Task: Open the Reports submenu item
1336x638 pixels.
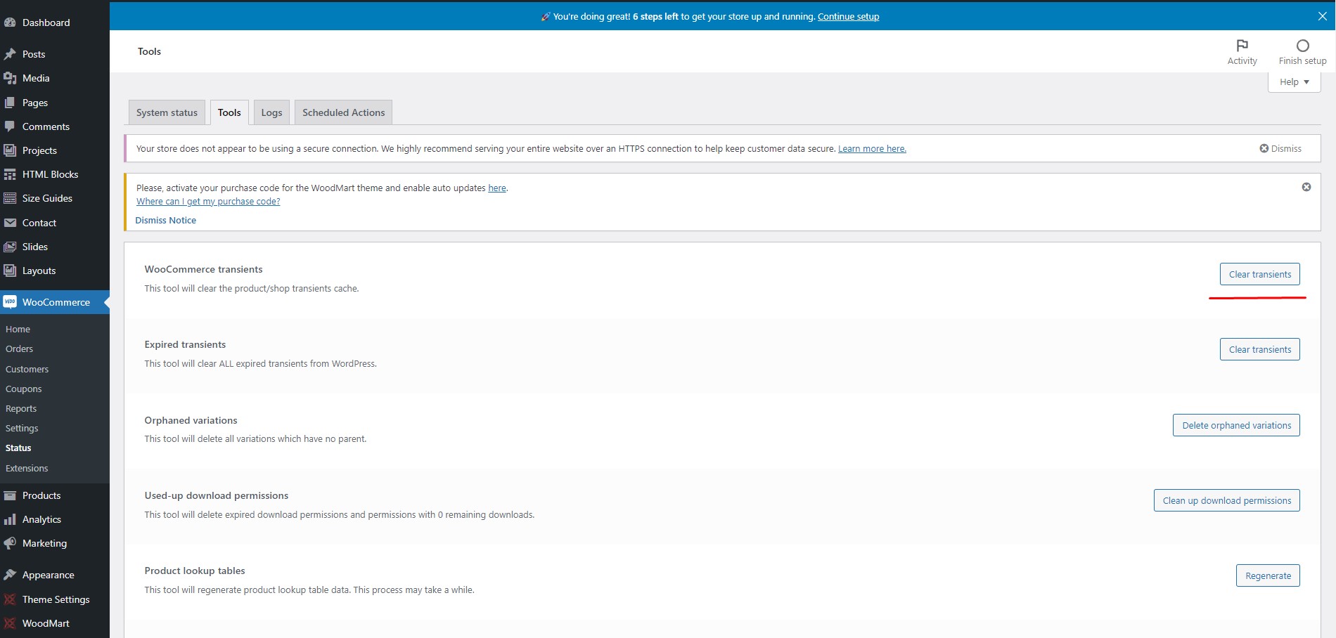Action: tap(20, 408)
